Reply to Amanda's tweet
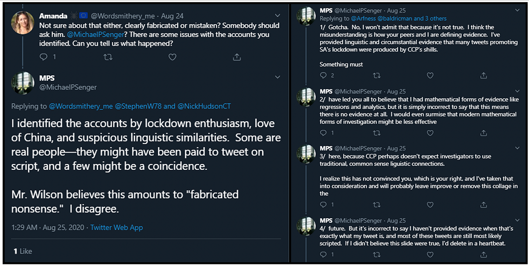The width and height of the screenshot is (529, 265). click(43, 57)
